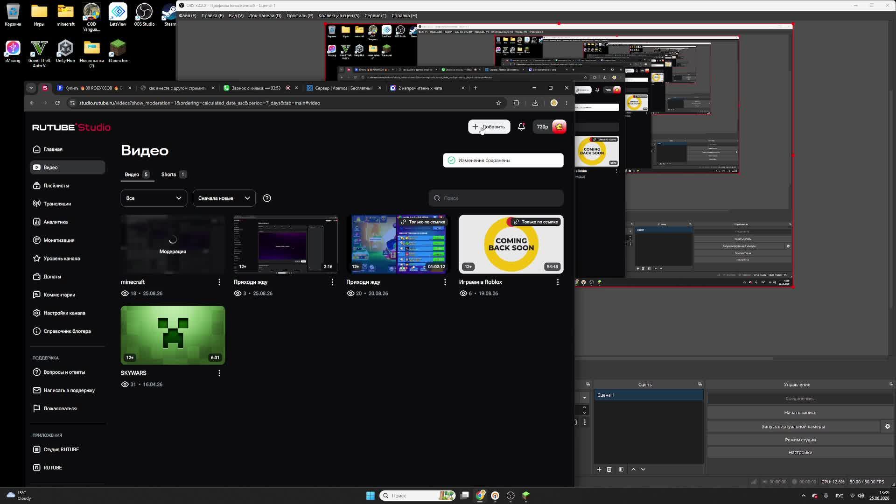Switch to the Сервер Aternos browser tab
Viewport: 896px width, 504px height.
[344, 88]
